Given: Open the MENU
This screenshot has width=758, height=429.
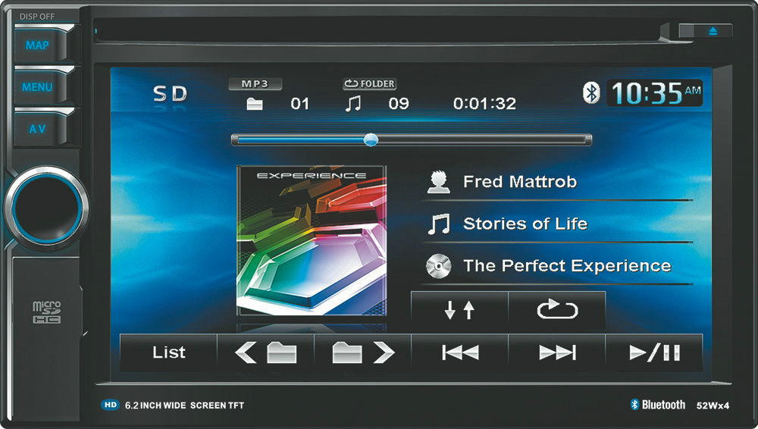Looking at the screenshot, I should [x=37, y=87].
